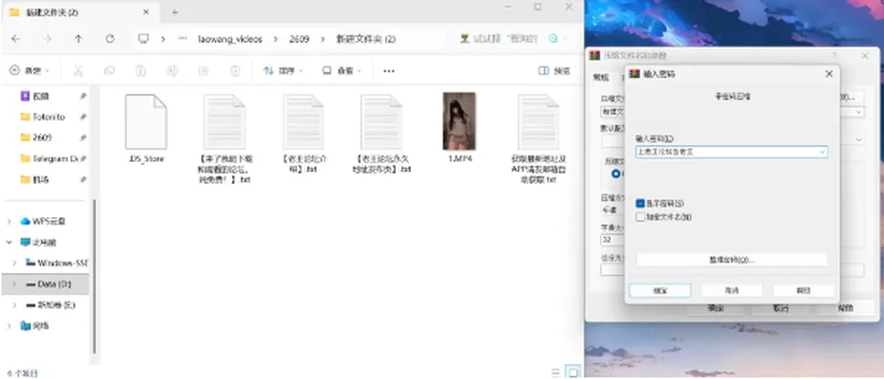
Task: Click the navigation pane scrollbar
Action: [94, 276]
